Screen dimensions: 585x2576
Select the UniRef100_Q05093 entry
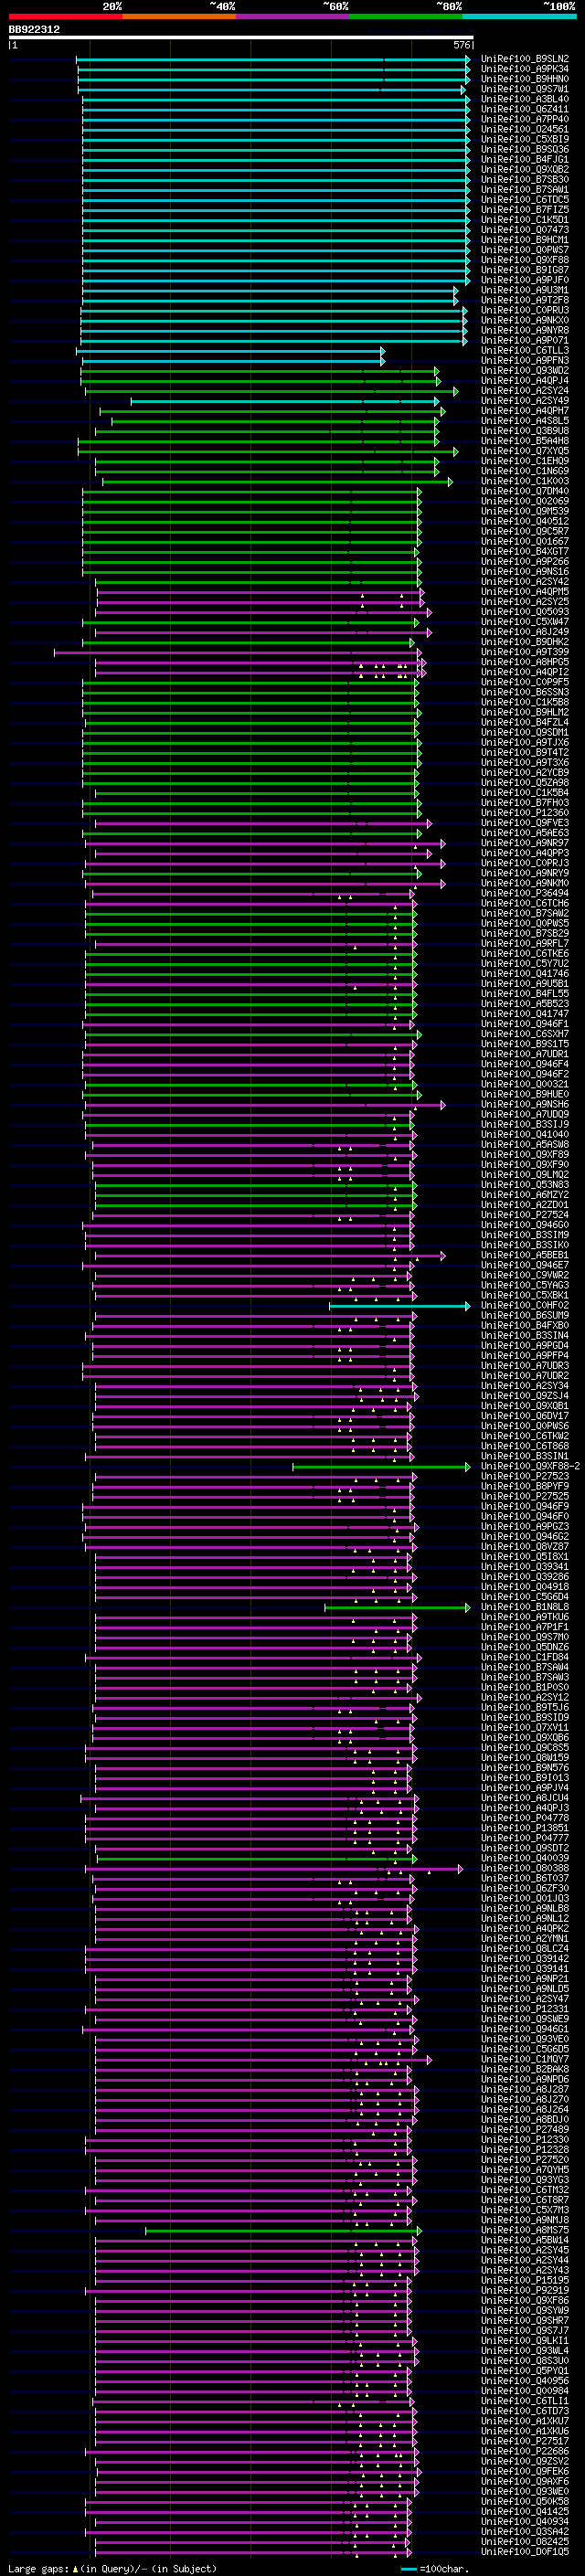[525, 612]
